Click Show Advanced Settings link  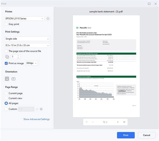pos(37,119)
